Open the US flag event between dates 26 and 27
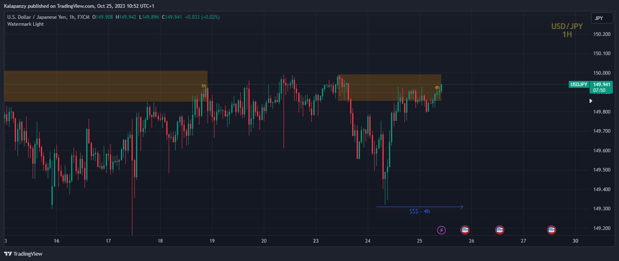This screenshot has height=261, width=619. (x=499, y=230)
